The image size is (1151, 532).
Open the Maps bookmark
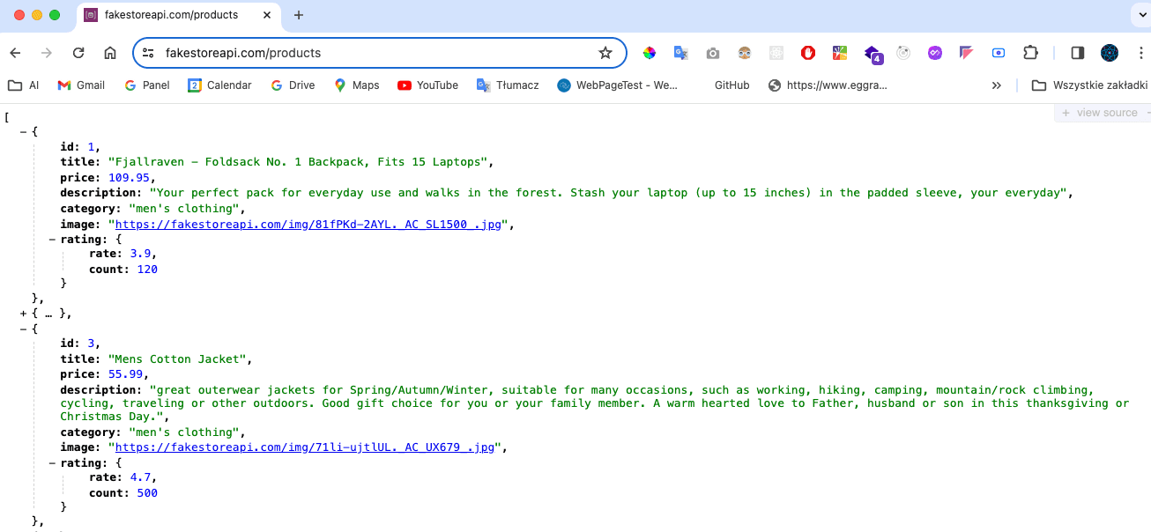point(357,85)
